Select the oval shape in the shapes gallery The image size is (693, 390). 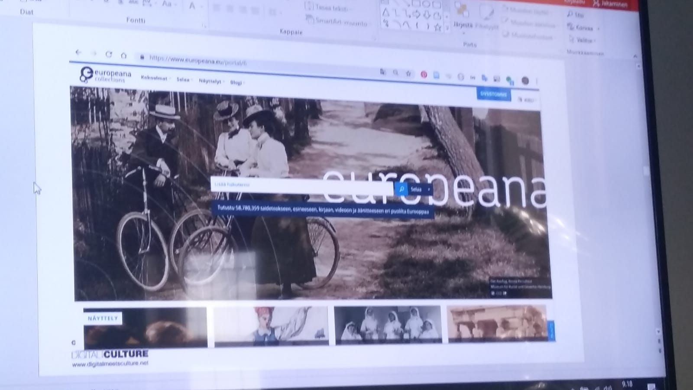[426, 5]
